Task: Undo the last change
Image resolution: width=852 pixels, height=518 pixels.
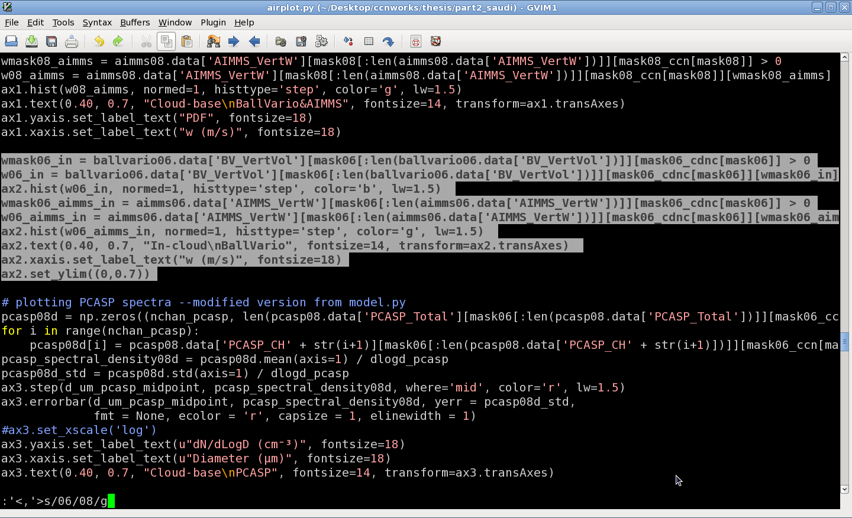Action: pyautogui.click(x=98, y=41)
